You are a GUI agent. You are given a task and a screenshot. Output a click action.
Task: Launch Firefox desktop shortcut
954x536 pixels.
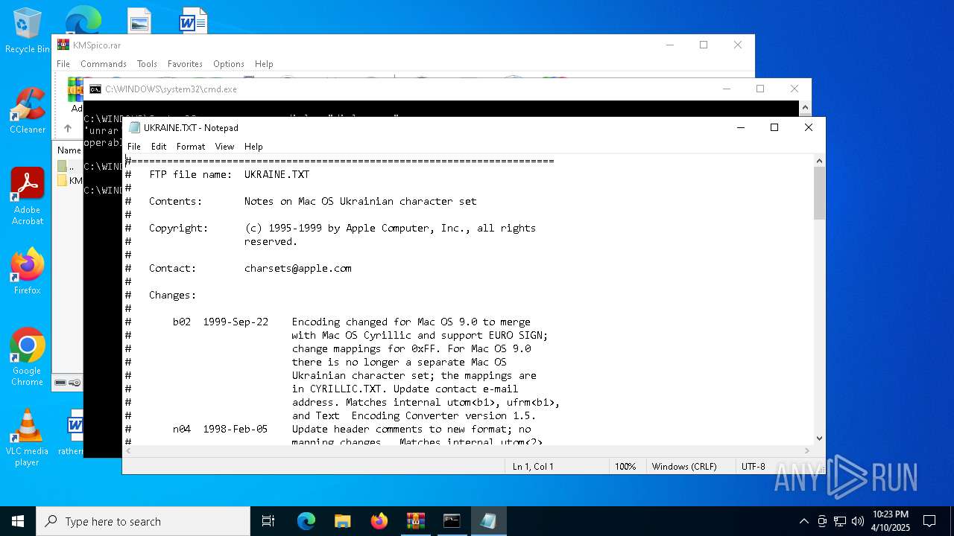[28, 271]
